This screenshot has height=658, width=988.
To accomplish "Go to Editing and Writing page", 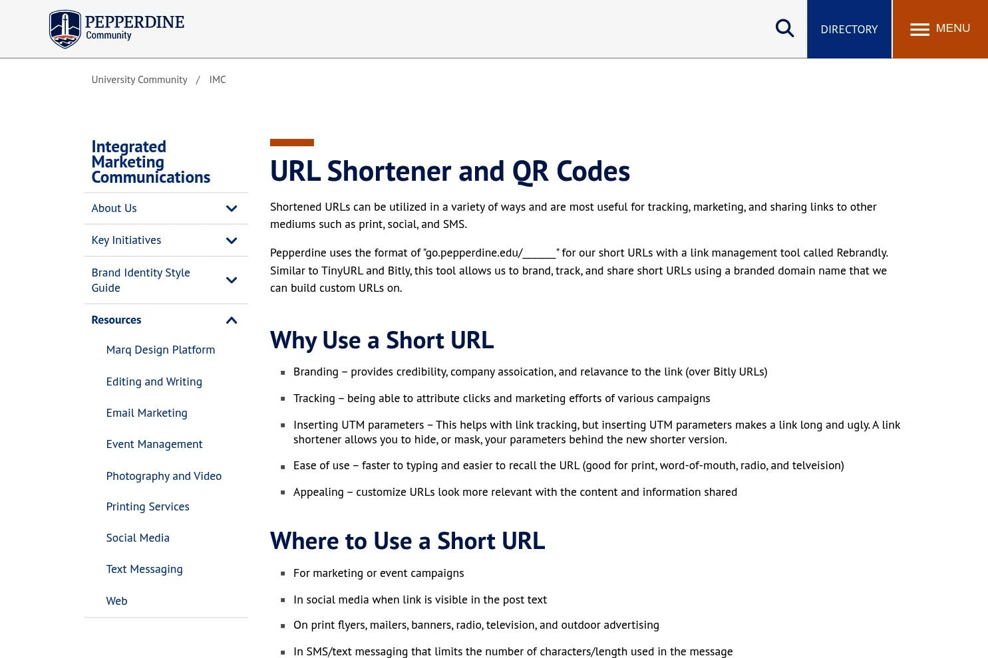I will click(x=154, y=382).
